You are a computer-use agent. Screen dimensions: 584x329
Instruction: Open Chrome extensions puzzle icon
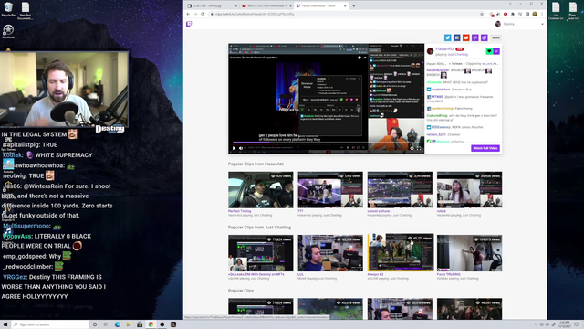pos(513,14)
